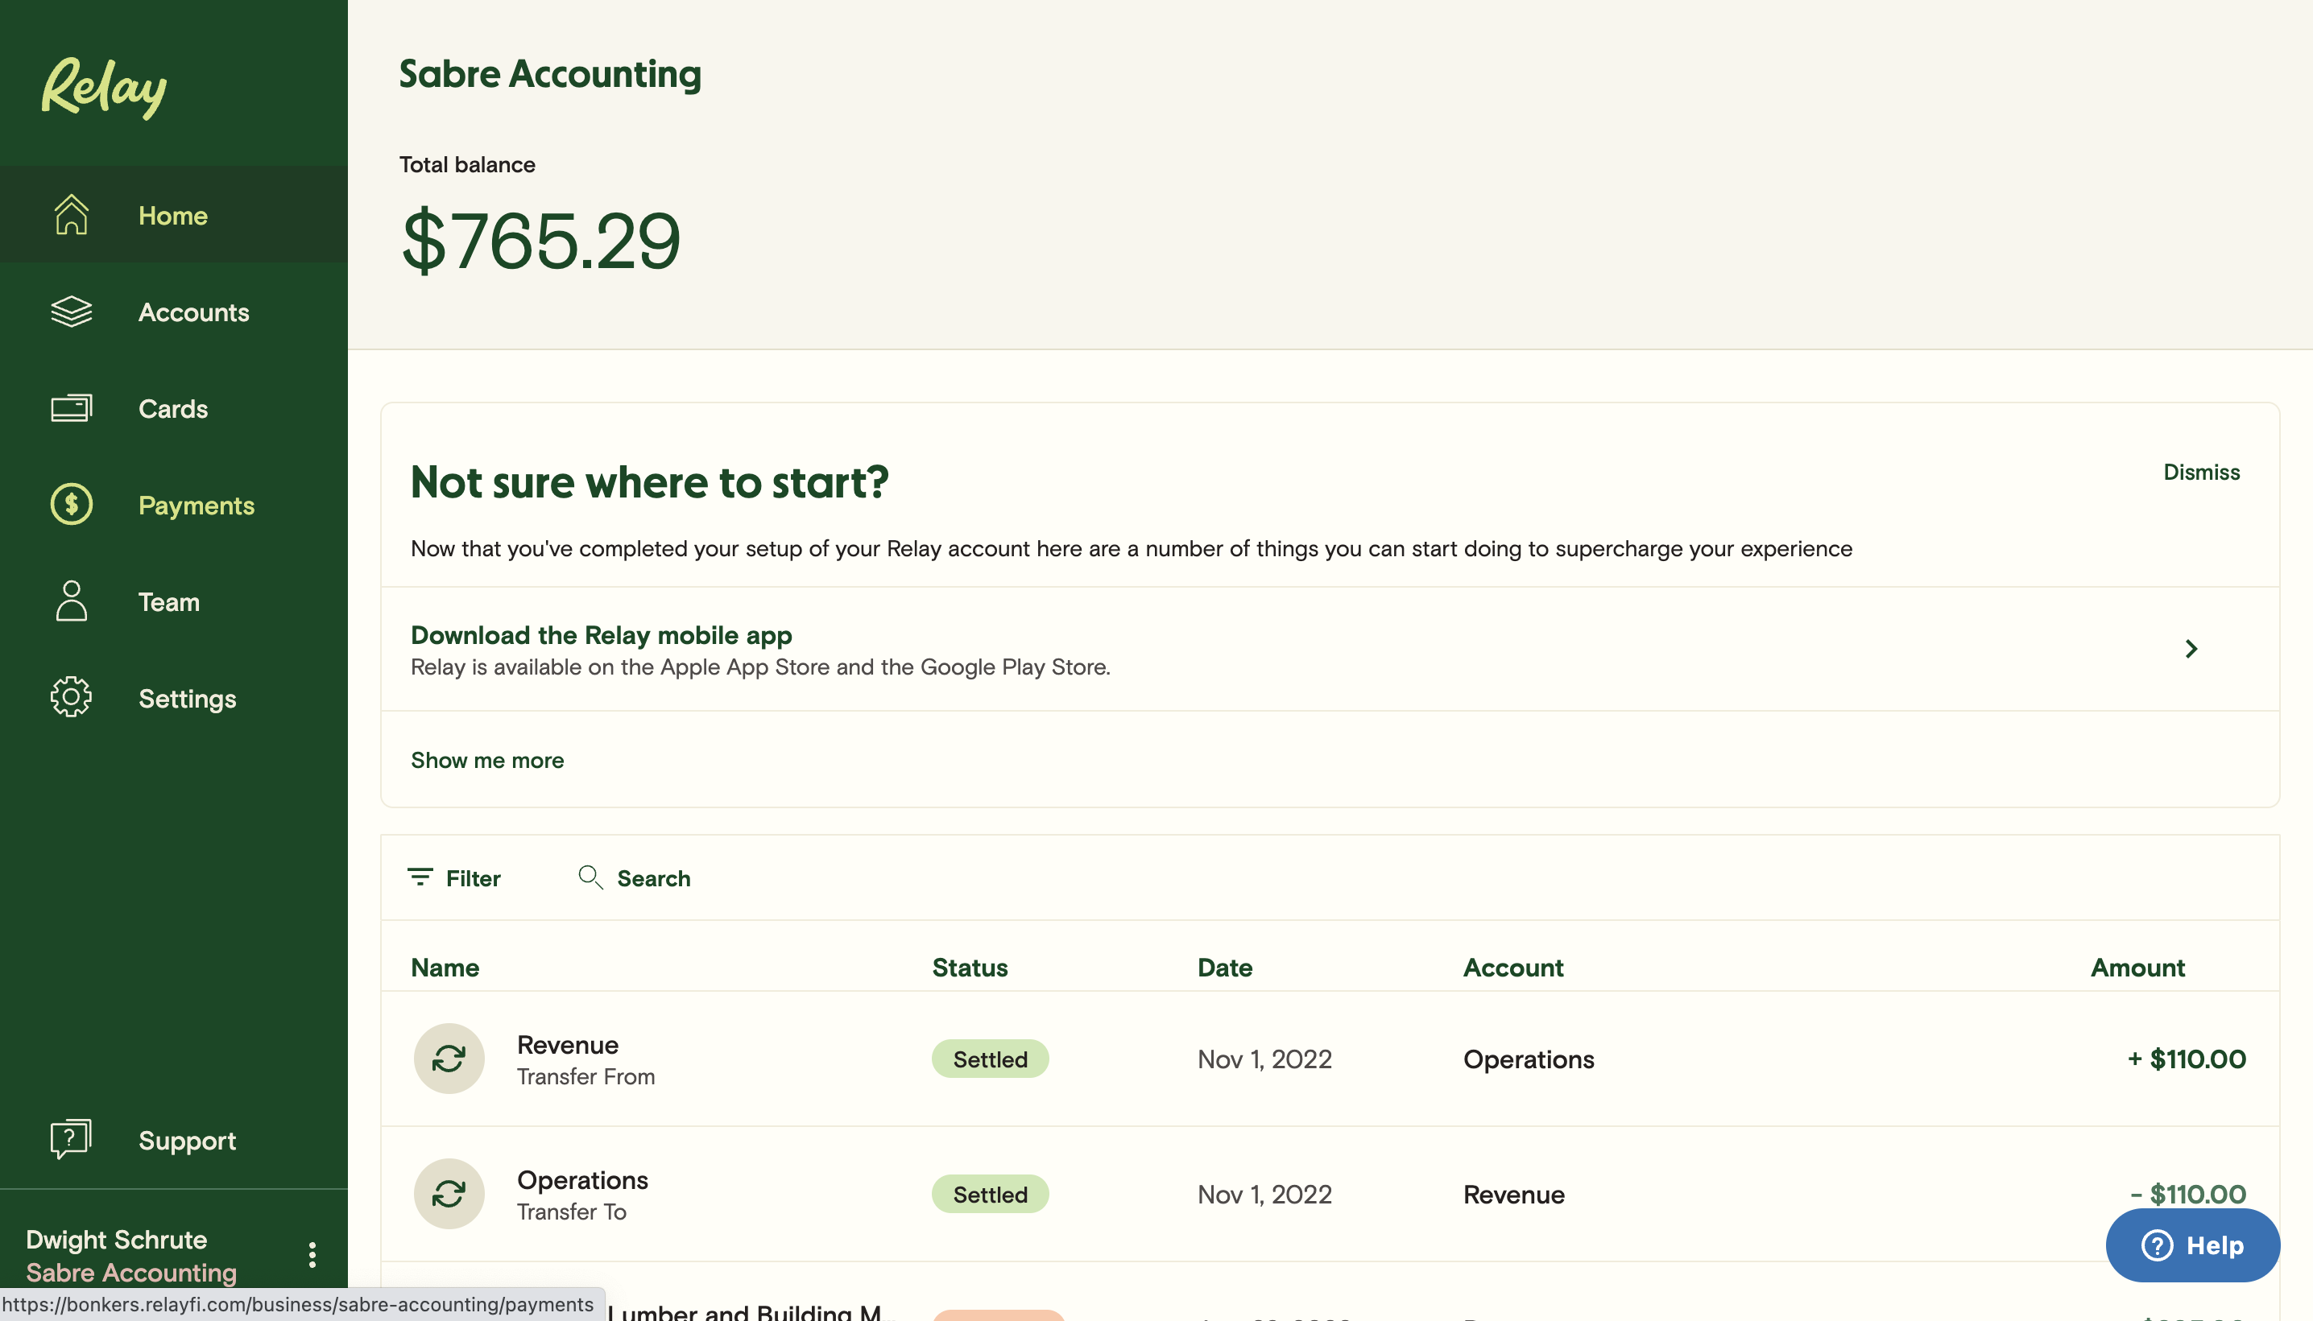This screenshot has width=2313, height=1321.
Task: Open the Dwight Schrute three-dot menu
Action: tap(312, 1256)
